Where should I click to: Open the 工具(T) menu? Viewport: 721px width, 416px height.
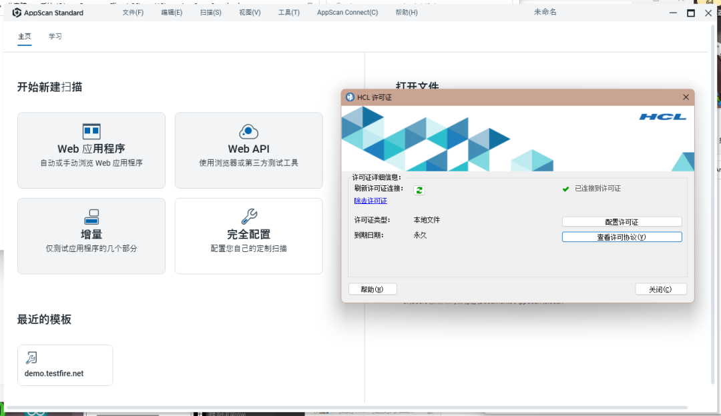point(289,13)
